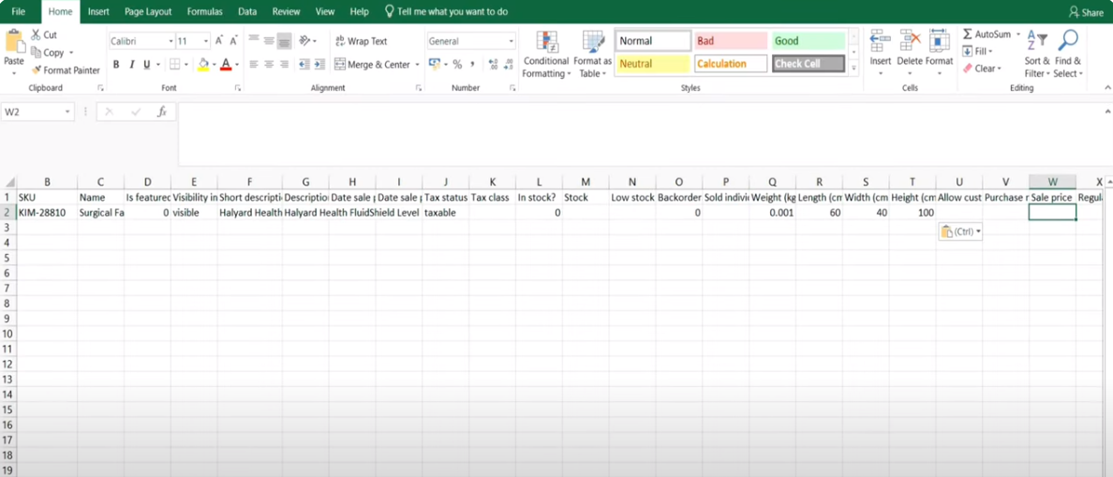1113x477 pixels.
Task: Apply Comma Style
Action: click(473, 65)
